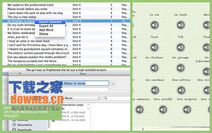Click the 'Une actrice' vocabulary label

point(181,80)
